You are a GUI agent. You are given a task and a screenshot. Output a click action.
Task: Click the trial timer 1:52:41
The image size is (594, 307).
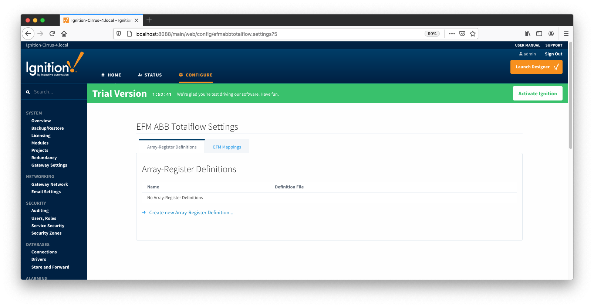162,95
